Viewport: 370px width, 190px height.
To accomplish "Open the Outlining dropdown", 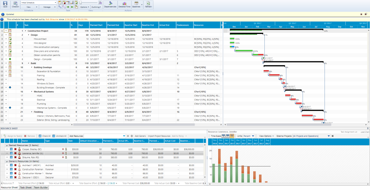I will pyautogui.click(x=96, y=7).
